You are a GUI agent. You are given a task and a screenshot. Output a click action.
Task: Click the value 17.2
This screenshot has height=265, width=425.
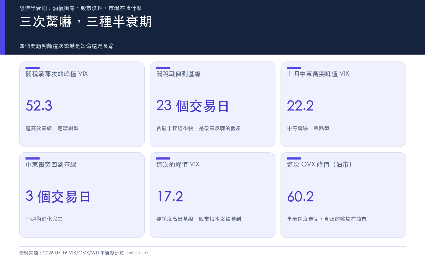[170, 196]
